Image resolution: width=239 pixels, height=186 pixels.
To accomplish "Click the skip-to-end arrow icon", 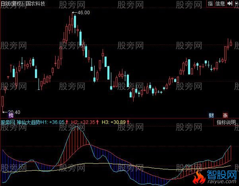I will coord(230,4).
